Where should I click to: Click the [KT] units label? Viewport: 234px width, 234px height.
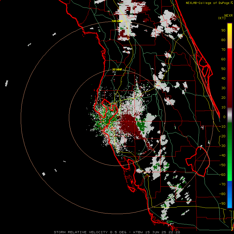(222, 18)
